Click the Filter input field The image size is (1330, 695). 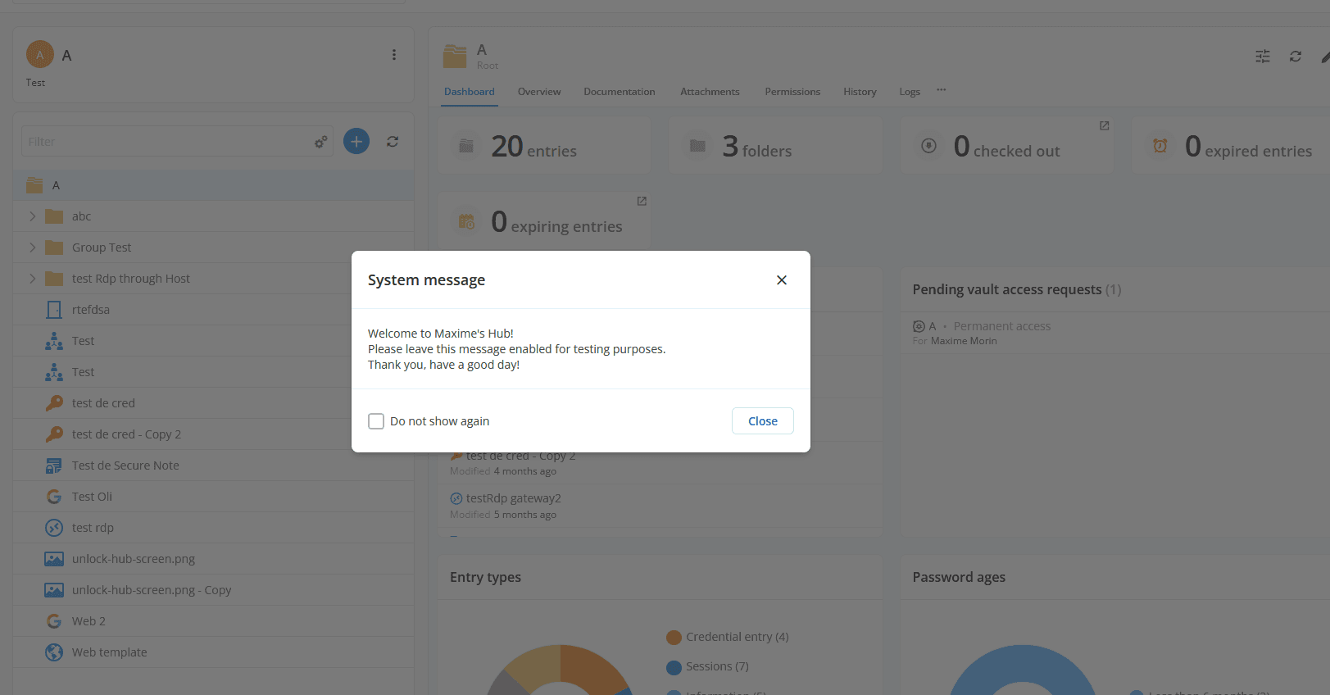[x=164, y=142]
